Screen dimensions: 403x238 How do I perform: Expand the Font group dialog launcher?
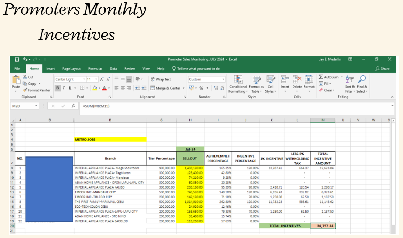click(110, 97)
